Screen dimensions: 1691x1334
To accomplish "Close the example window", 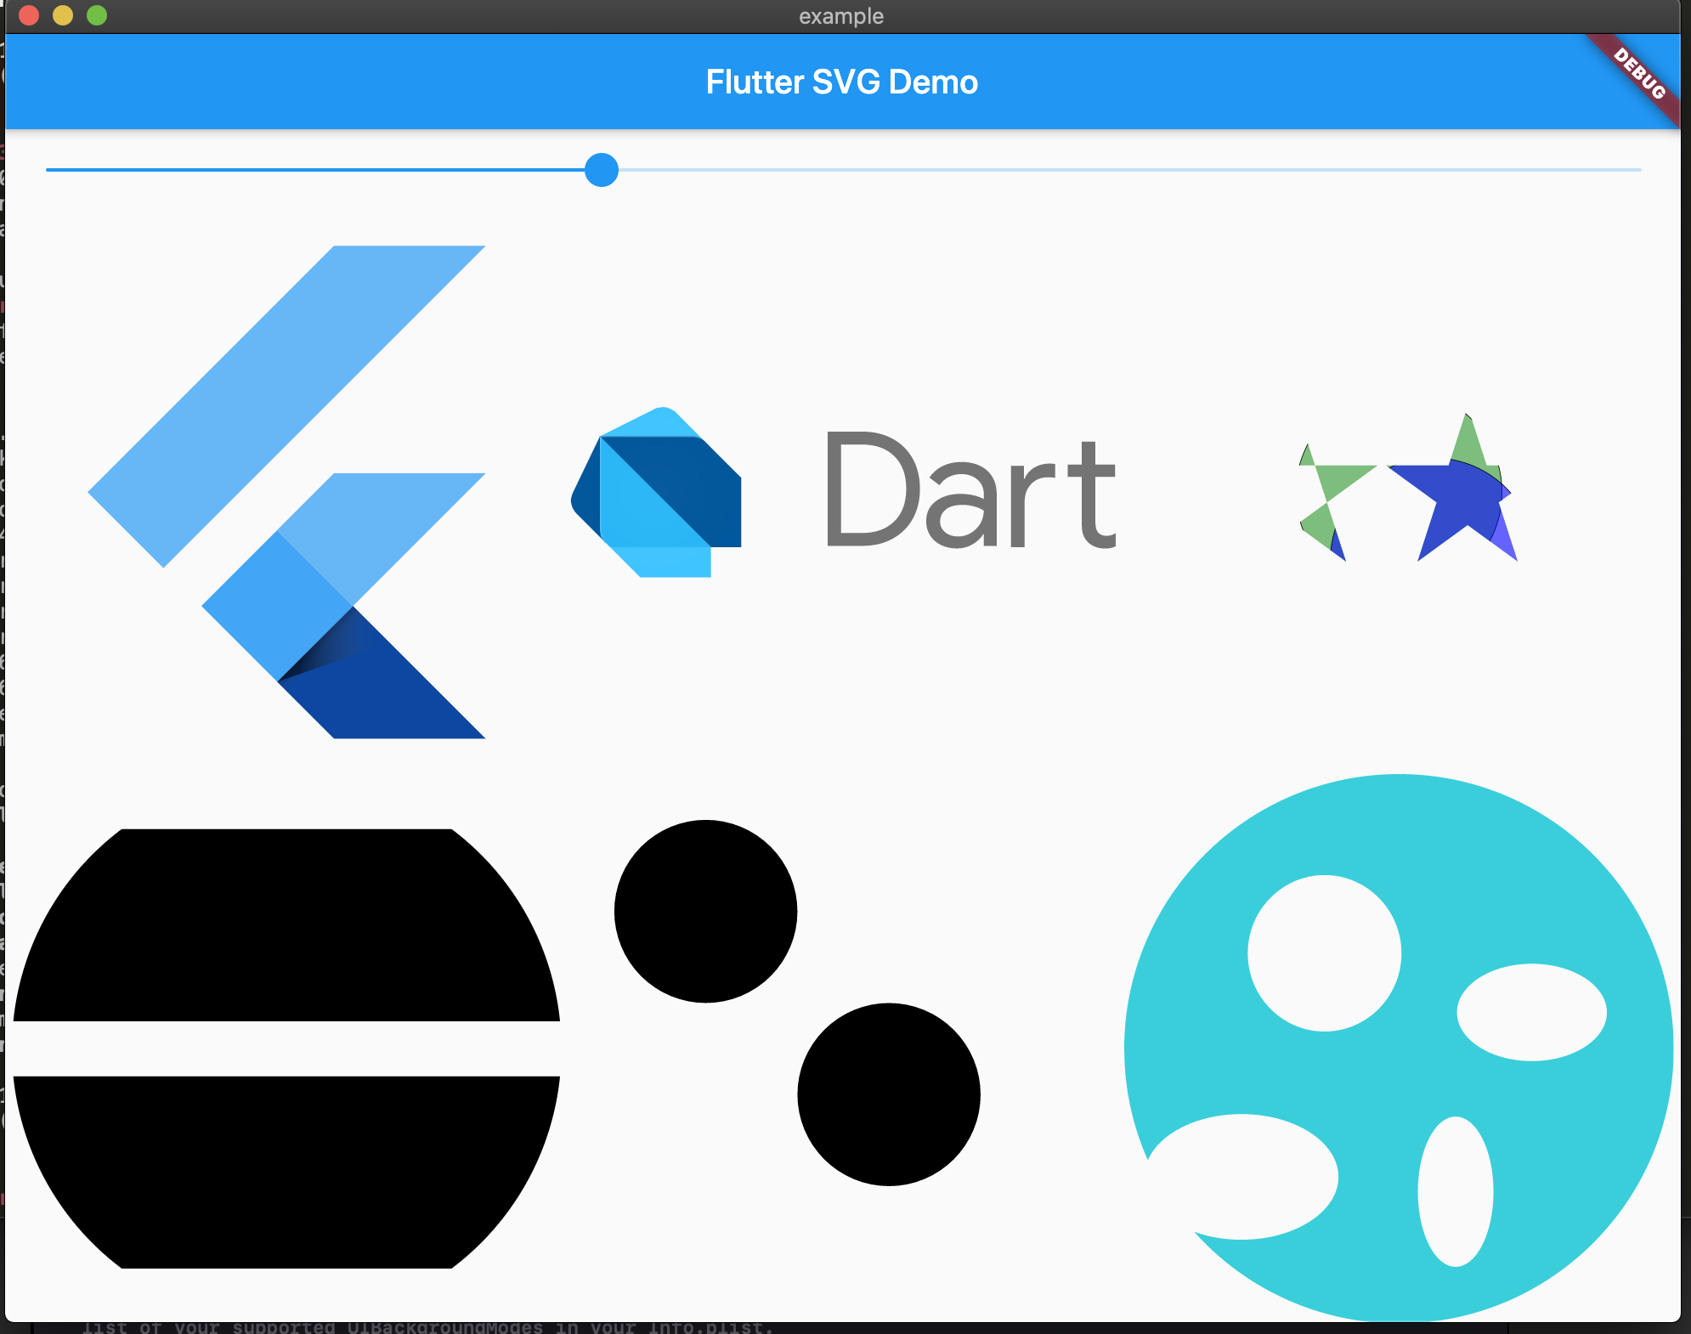I will click(x=29, y=15).
